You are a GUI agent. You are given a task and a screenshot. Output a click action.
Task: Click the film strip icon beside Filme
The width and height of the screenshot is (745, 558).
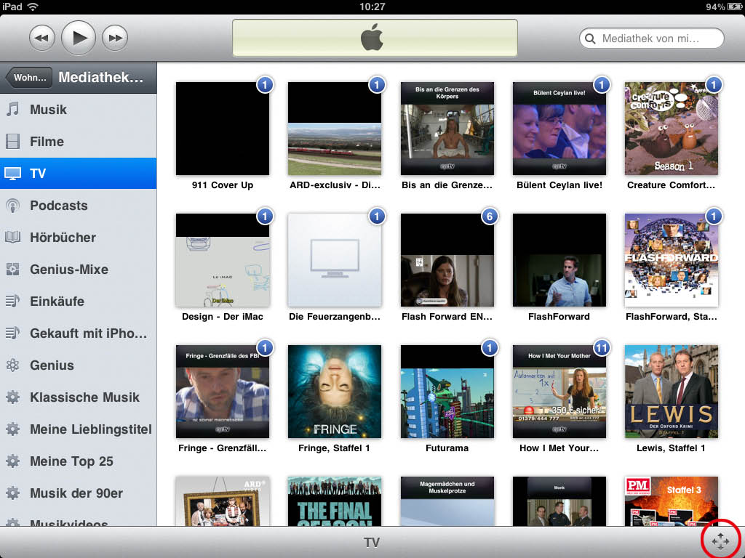(x=13, y=142)
